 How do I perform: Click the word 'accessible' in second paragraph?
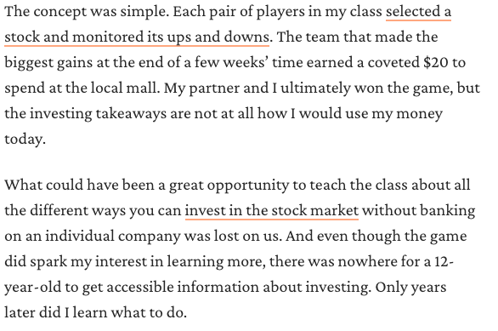(140, 287)
